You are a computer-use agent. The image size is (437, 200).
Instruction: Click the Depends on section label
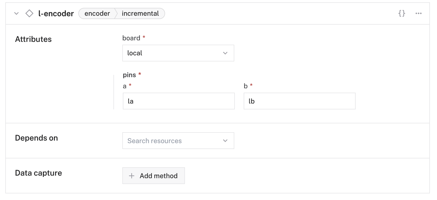coord(36,138)
